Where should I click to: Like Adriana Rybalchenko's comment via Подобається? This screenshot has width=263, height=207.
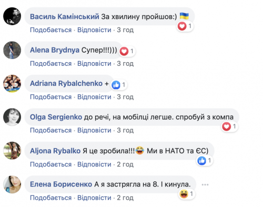coord(50,97)
